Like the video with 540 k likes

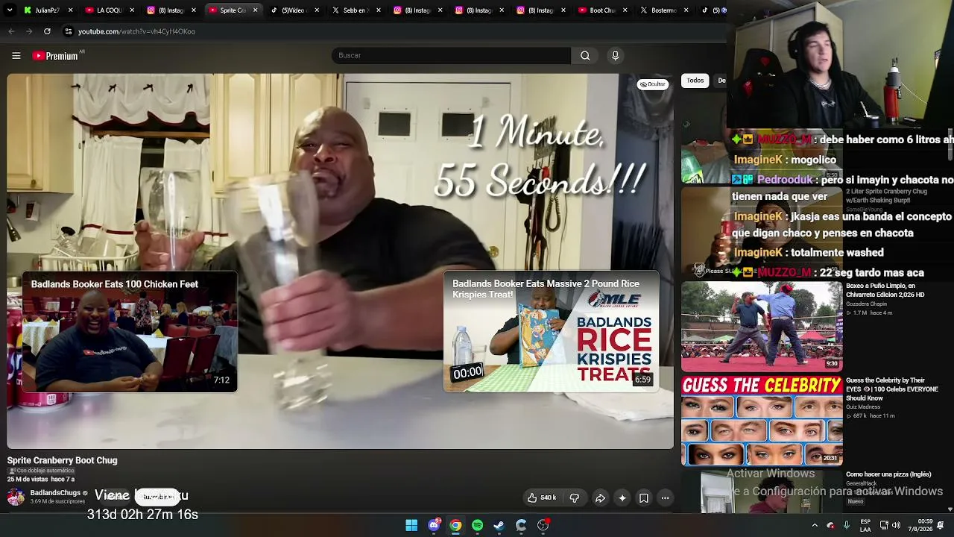(x=542, y=497)
